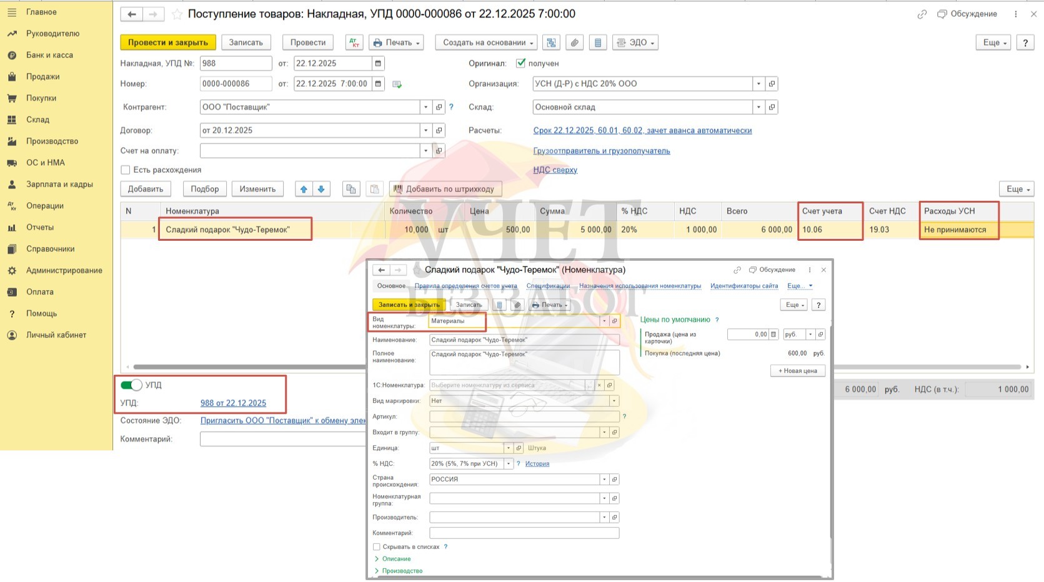The width and height of the screenshot is (1044, 582).
Task: Open the Контрагент field dropdown arrow
Action: pyautogui.click(x=425, y=107)
